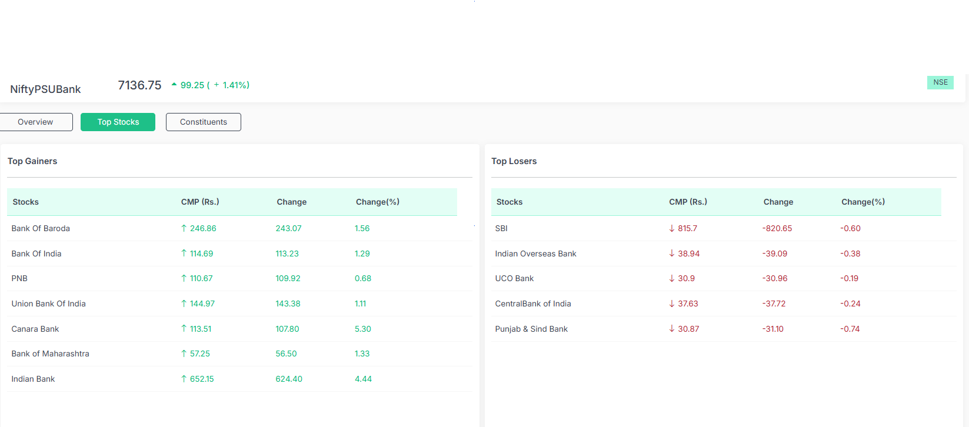Click green up arrow beside index change
Image resolution: width=969 pixels, height=427 pixels.
(x=174, y=85)
